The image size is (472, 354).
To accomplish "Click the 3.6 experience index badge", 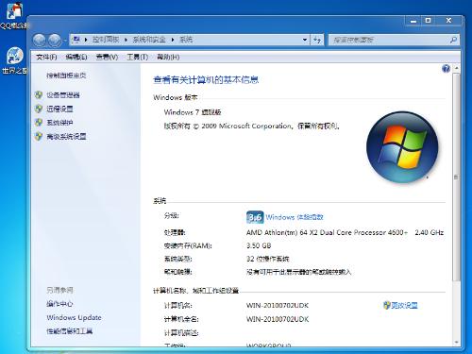I will (x=255, y=217).
